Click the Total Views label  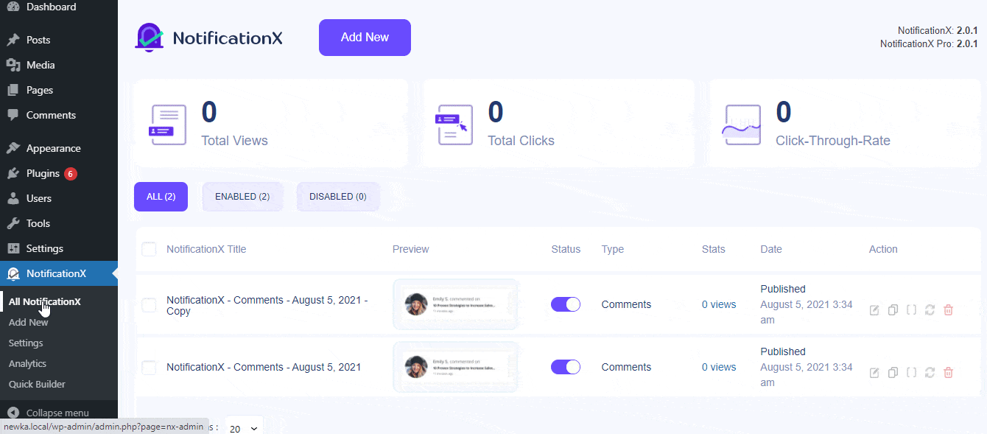[235, 141]
